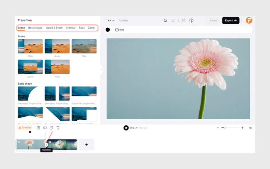Click the undo arrow icon
270x169 pixels.
point(165,21)
